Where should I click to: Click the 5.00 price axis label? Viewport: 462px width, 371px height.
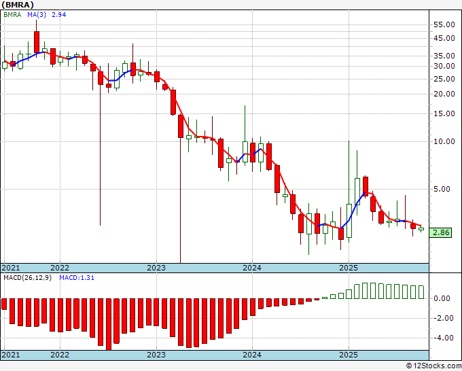pyautogui.click(x=442, y=189)
